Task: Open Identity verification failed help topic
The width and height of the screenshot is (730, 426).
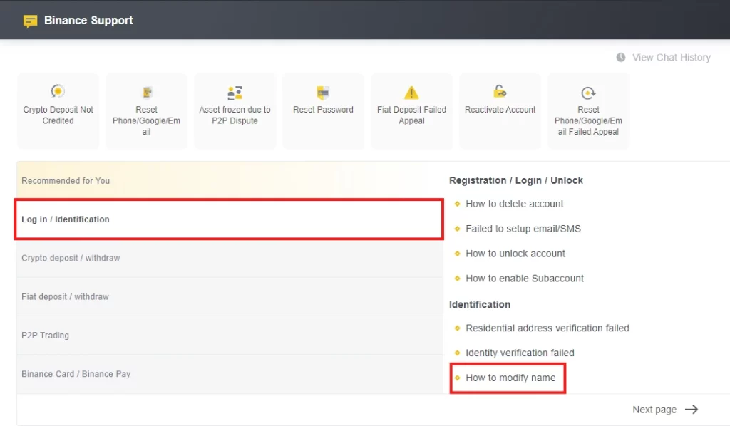Action: click(520, 353)
